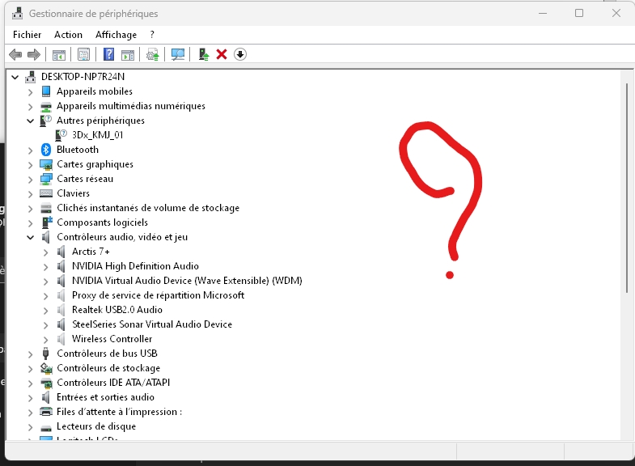The width and height of the screenshot is (635, 466).
Task: Open the Action menu
Action: point(68,35)
